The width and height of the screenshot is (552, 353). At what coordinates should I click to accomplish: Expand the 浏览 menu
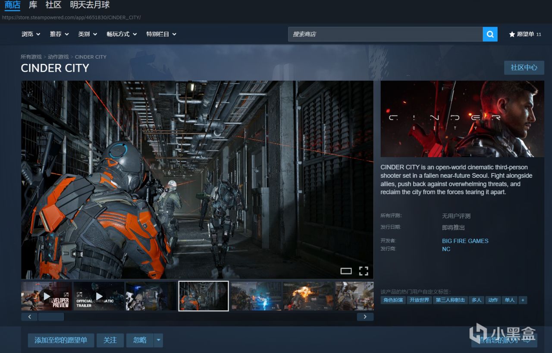click(x=31, y=34)
